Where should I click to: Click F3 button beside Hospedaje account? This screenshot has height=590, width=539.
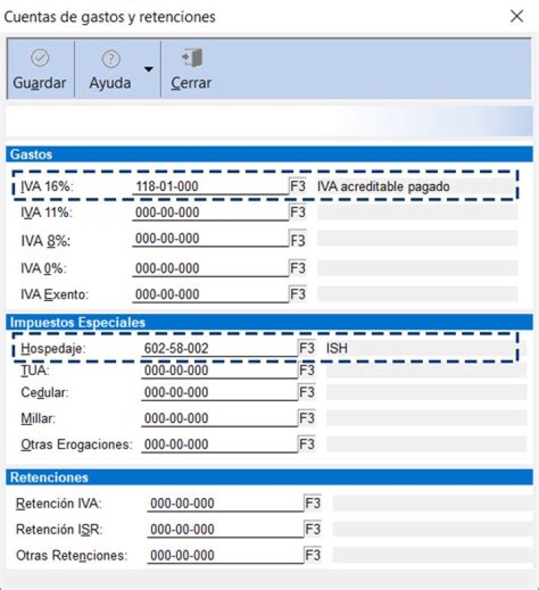tap(307, 348)
